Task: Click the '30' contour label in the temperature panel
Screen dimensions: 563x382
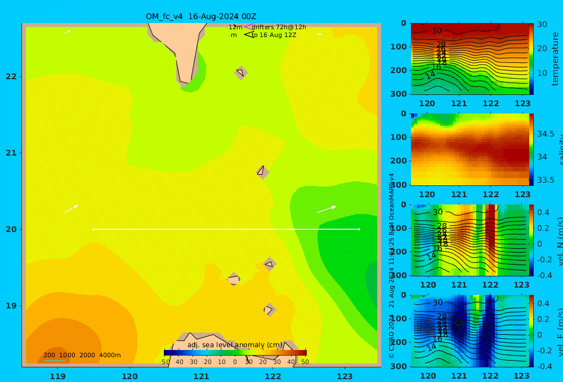Action: (437, 31)
